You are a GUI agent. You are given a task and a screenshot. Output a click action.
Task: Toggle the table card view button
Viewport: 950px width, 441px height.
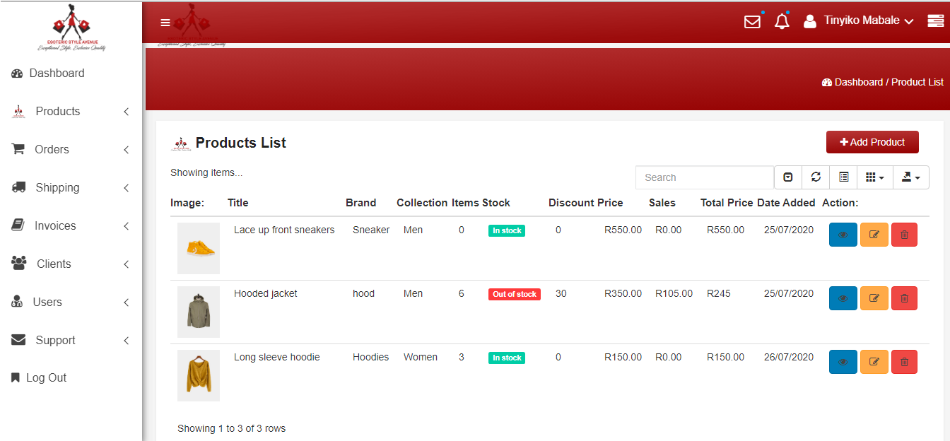click(843, 177)
